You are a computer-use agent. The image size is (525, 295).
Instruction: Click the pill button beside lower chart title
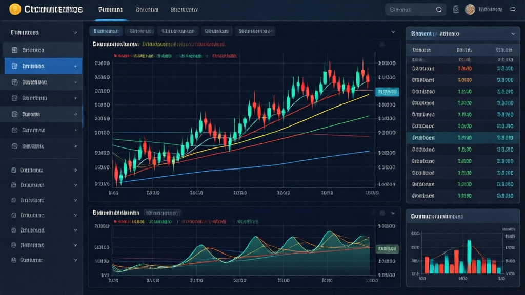(x=162, y=212)
